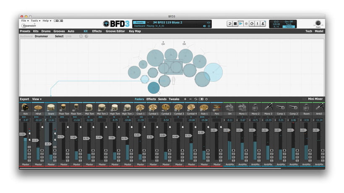Click the minus icon in mixer toolbar
344x193 pixels.
click(x=190, y=99)
